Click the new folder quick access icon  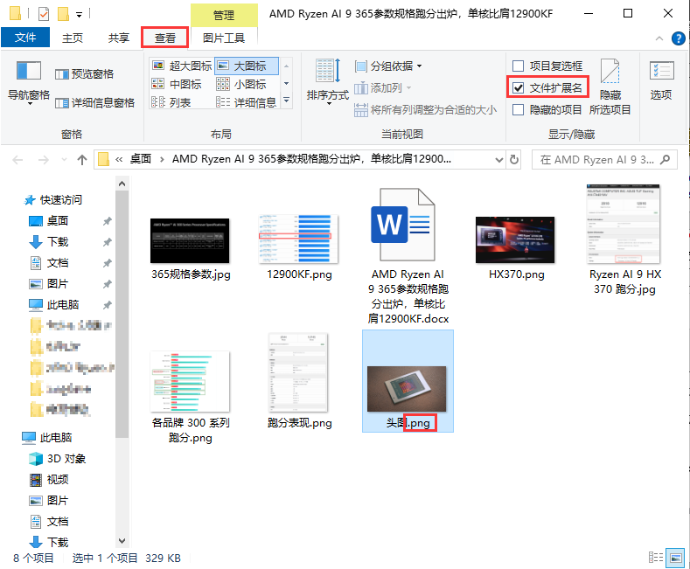[x=63, y=14]
